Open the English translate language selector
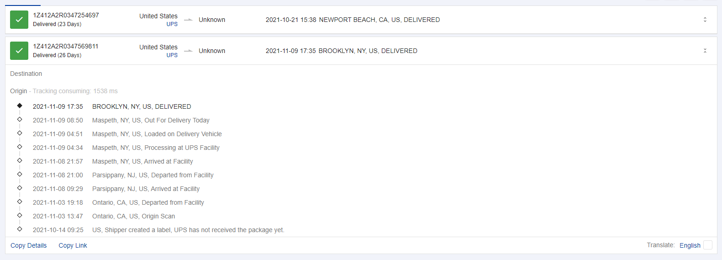 [690, 245]
